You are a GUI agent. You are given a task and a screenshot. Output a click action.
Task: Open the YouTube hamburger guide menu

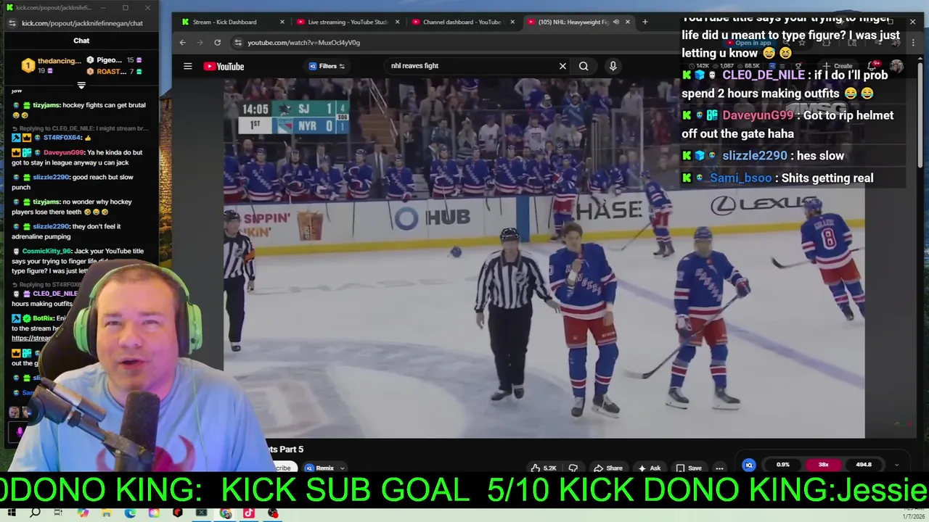187,66
